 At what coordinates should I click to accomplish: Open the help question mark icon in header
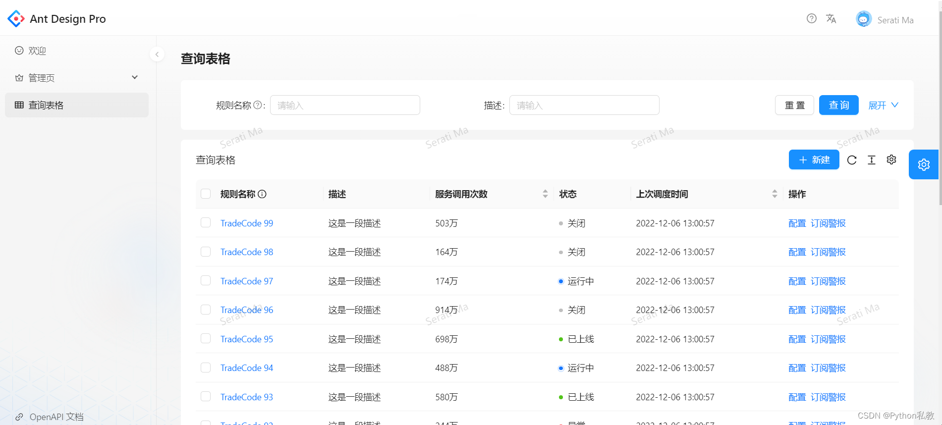(812, 18)
